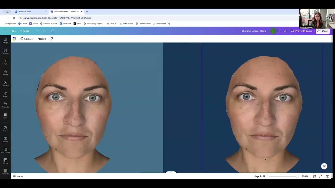Screen dimensions: 335x188
Task: Open the Amazon Affiliate bookmark
Action: [49, 23]
